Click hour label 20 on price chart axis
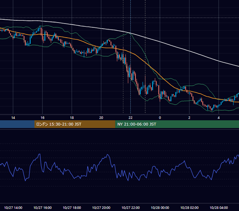This screenshot has height=211, width=239. point(101,118)
